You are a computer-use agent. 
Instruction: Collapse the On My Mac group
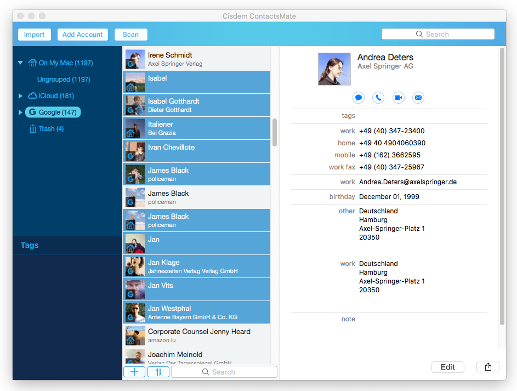tap(20, 63)
